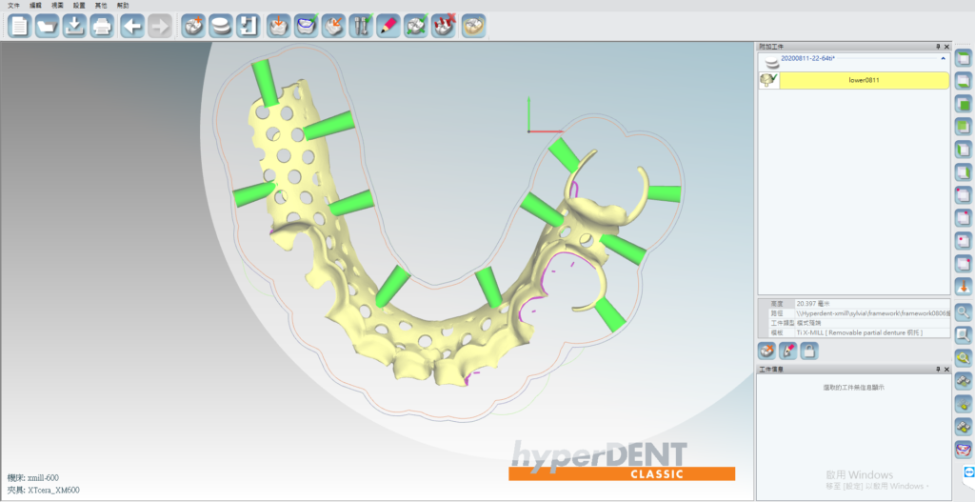Click Ti X-MILL template value row
The image size is (975, 502).
click(872, 332)
